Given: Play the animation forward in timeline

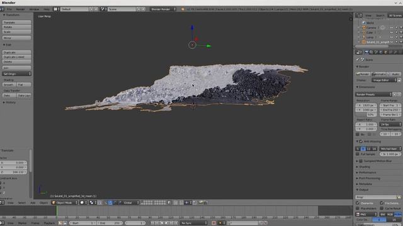Looking at the screenshot, I should click(166, 223).
